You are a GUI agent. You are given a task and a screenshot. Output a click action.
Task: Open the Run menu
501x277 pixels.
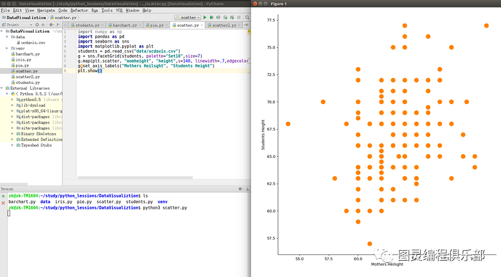point(95,10)
